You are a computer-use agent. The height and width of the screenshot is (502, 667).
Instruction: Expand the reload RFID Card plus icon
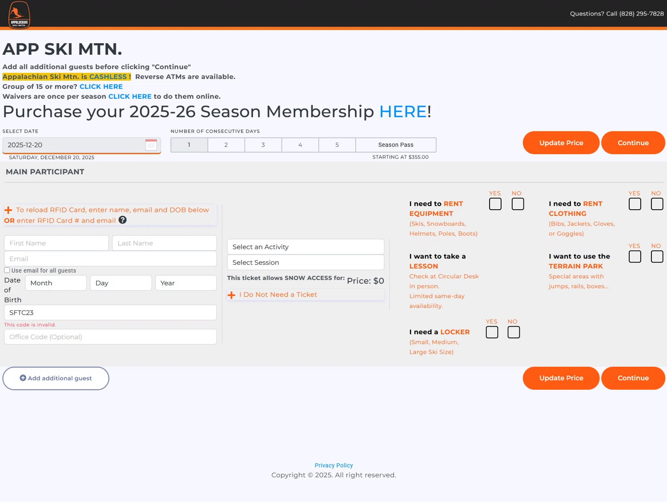[x=8, y=210]
